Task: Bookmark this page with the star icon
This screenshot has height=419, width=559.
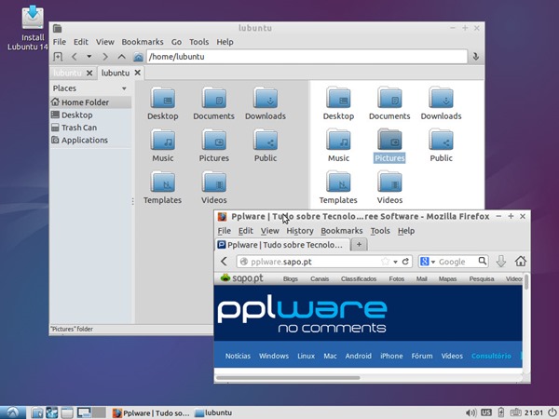Action: click(x=385, y=262)
